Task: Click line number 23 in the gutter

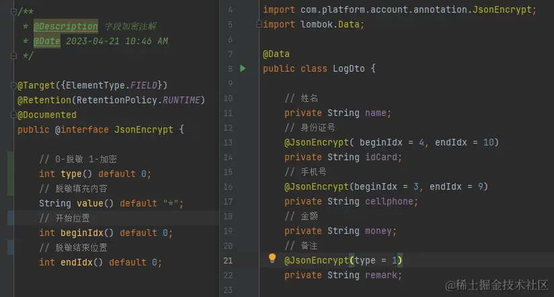Action: tap(228, 290)
